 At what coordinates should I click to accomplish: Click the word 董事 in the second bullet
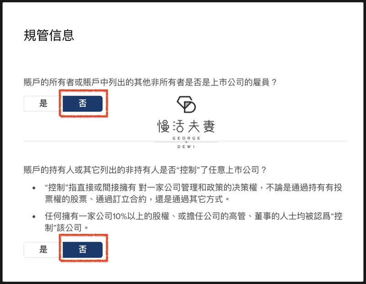263,216
